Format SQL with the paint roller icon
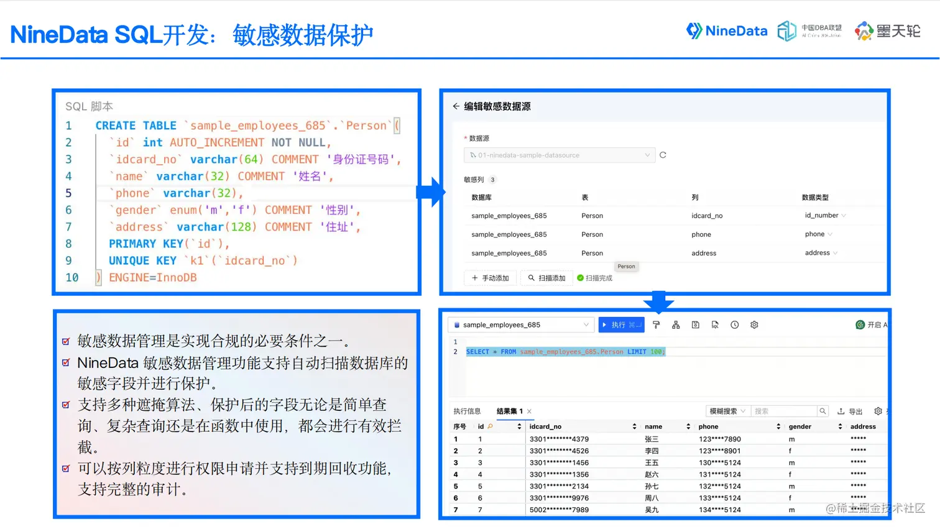The height and width of the screenshot is (529, 940). point(656,324)
